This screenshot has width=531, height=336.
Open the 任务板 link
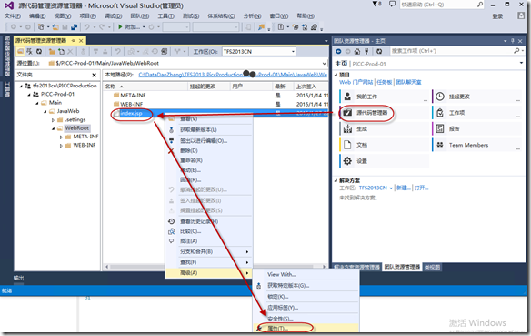click(x=385, y=82)
